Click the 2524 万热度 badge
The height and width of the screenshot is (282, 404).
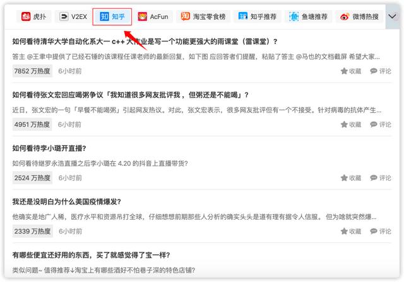pyautogui.click(x=32, y=178)
